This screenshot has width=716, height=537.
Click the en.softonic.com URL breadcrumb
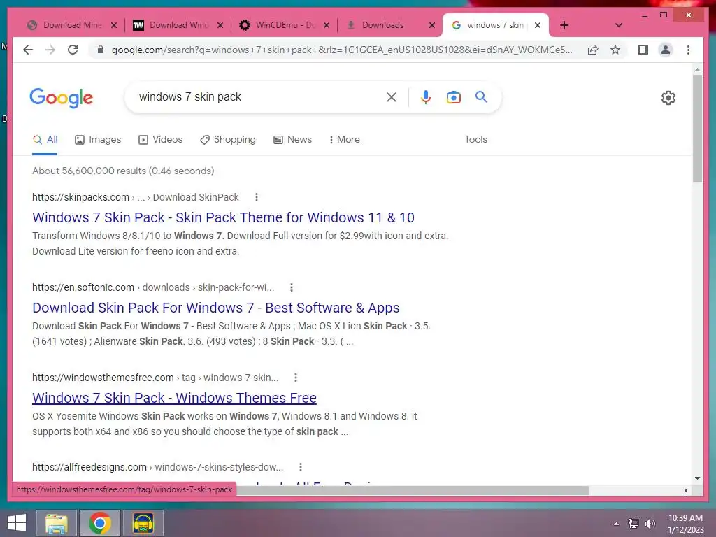(153, 287)
